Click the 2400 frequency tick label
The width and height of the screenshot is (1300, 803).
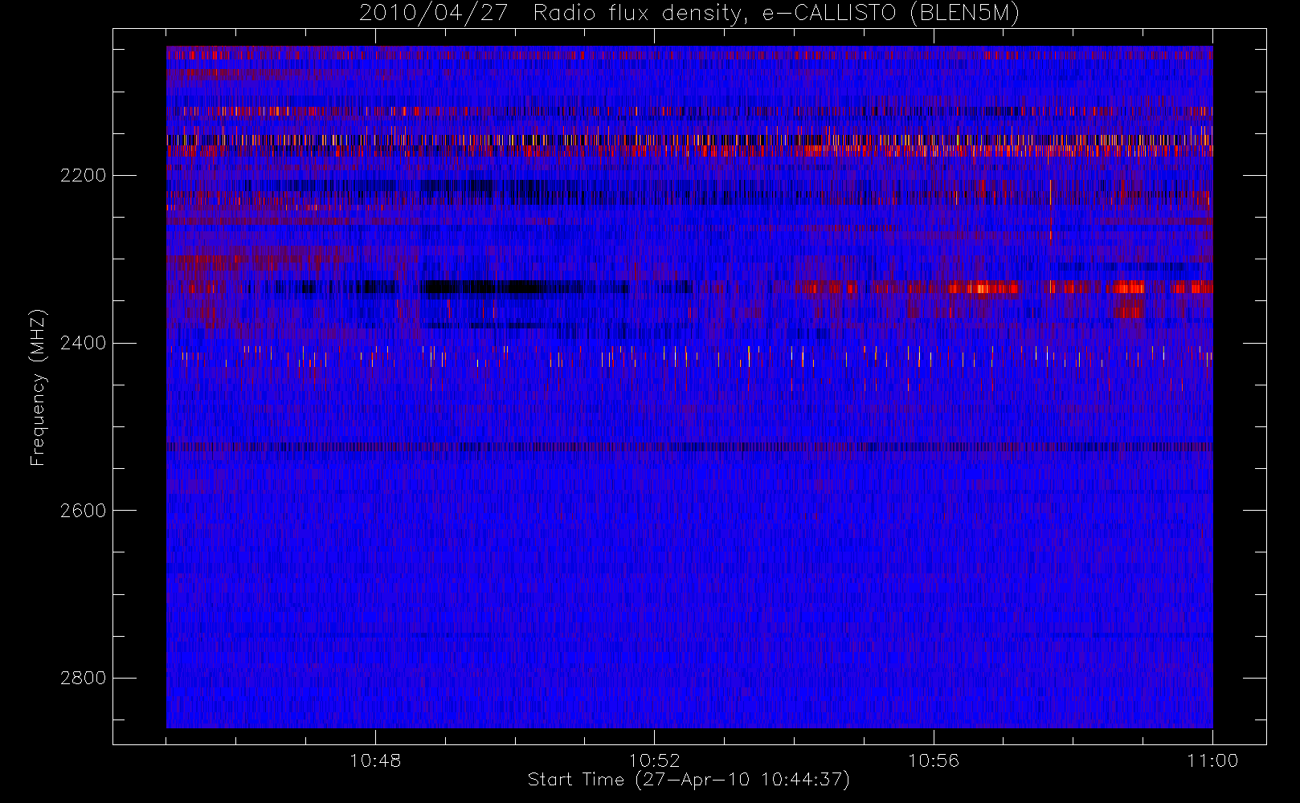click(83, 343)
